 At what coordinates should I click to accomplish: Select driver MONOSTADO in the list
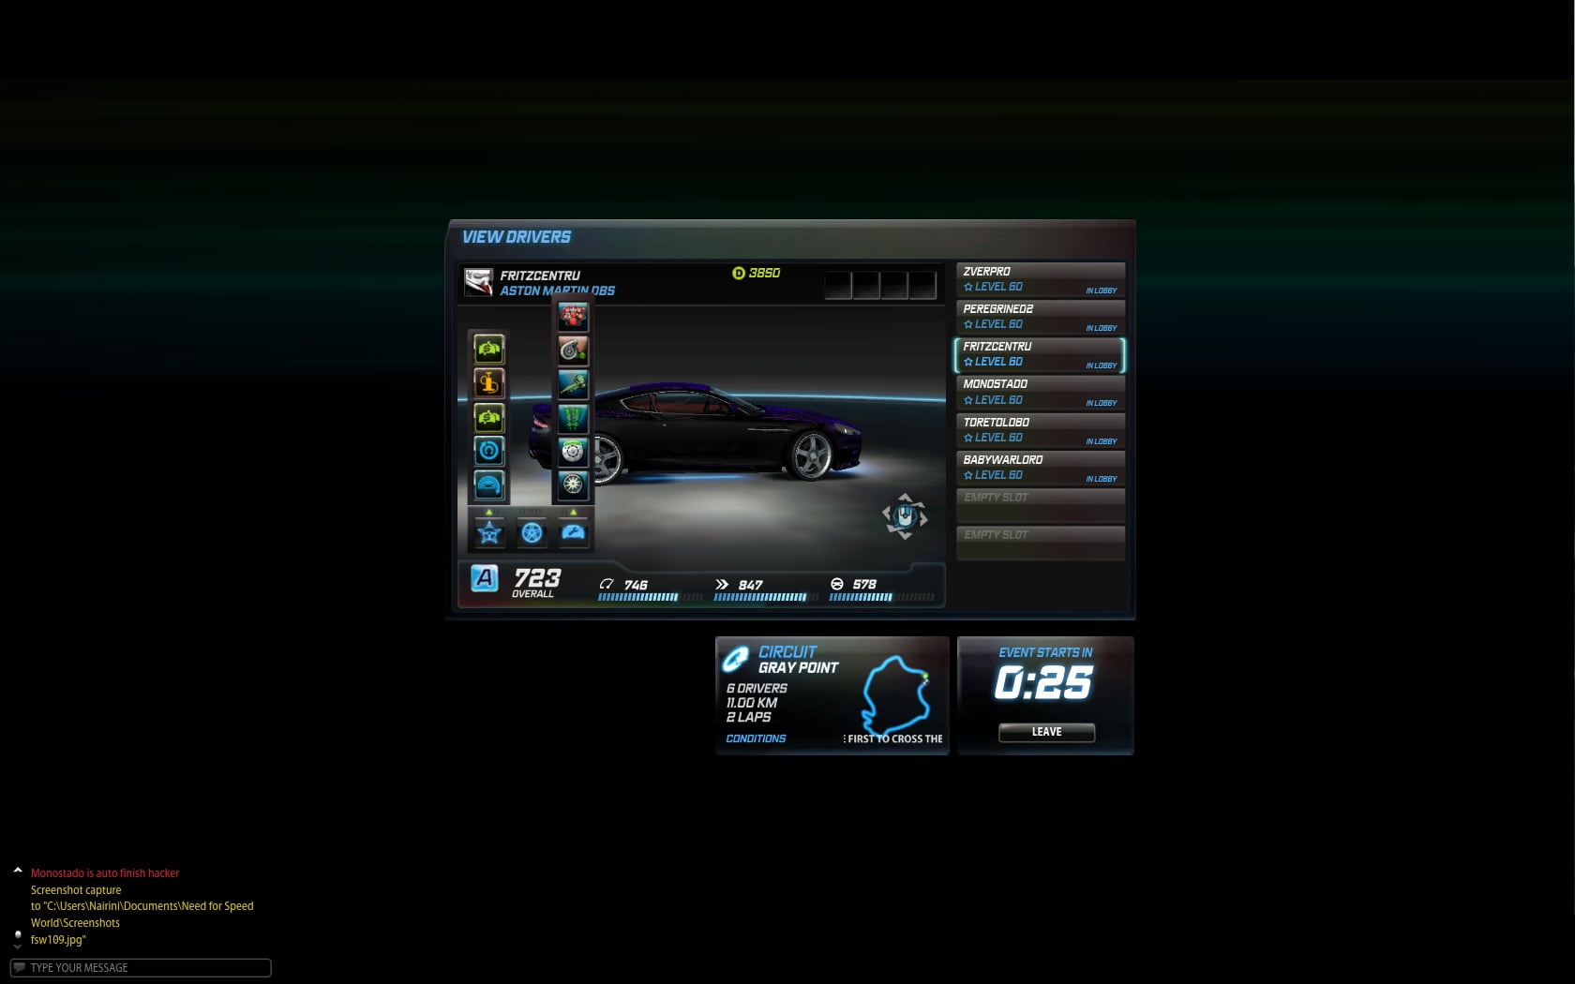[1041, 392]
